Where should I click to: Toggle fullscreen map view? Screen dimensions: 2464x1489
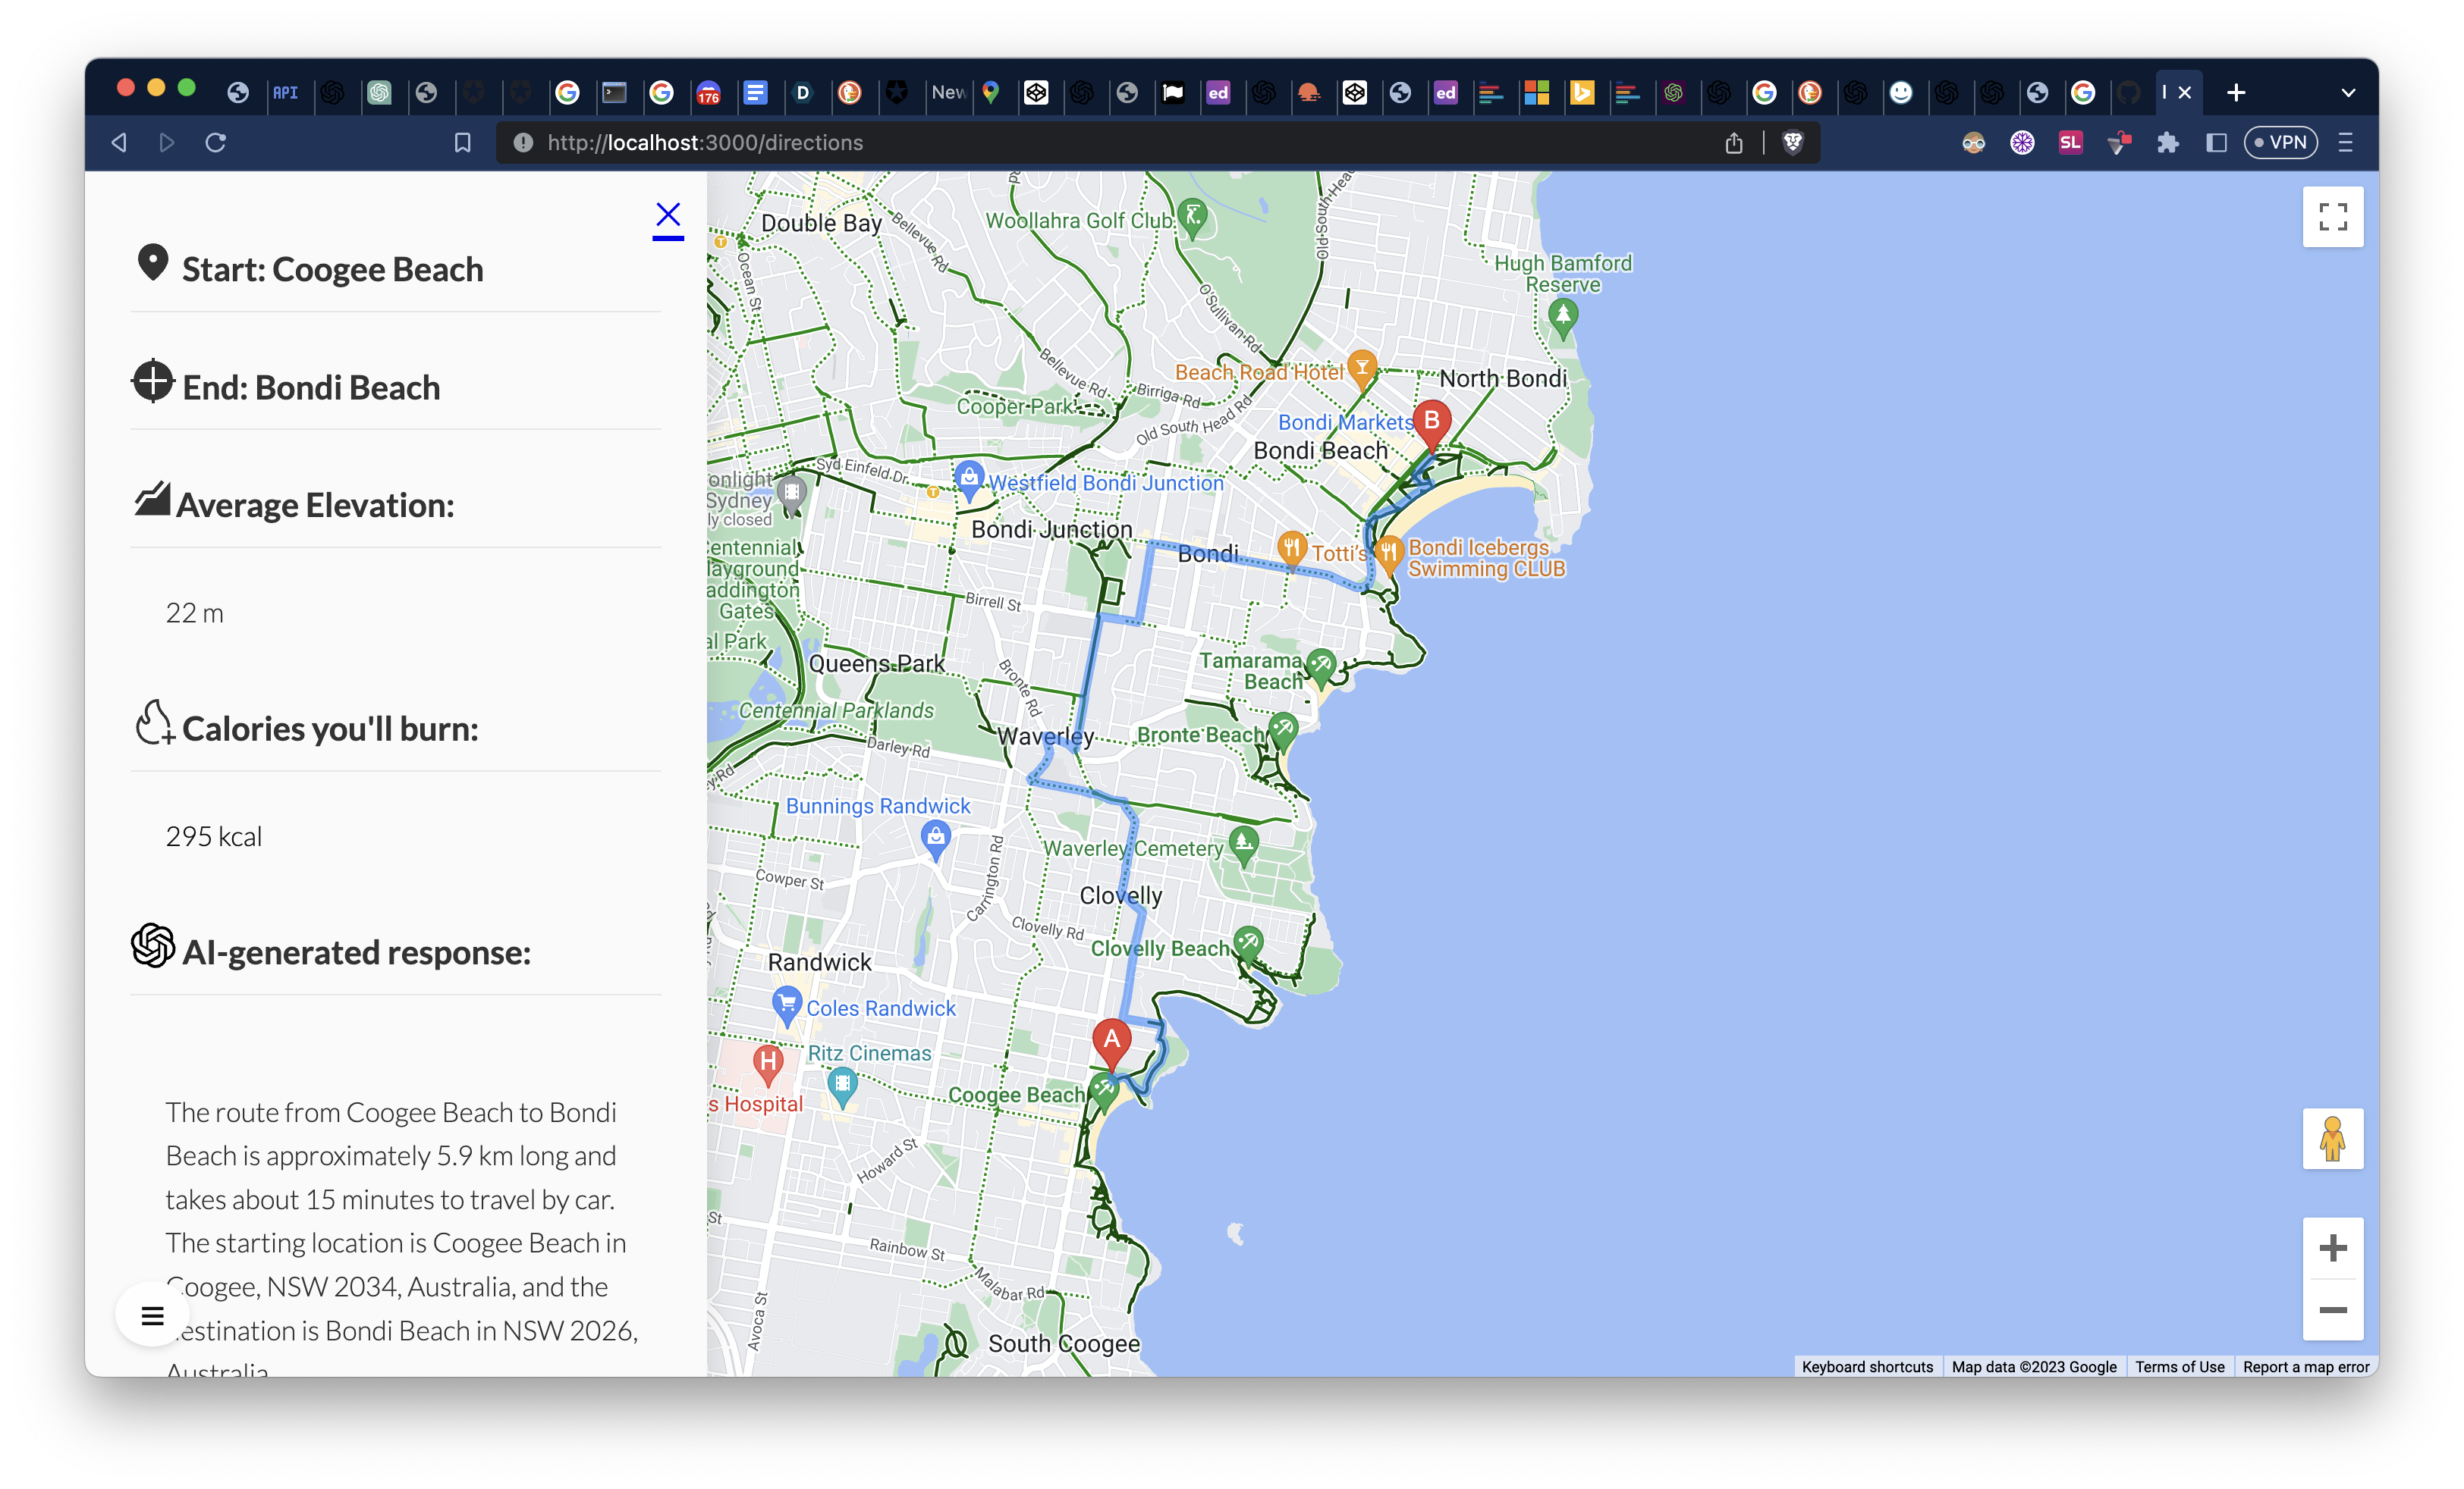(2332, 217)
